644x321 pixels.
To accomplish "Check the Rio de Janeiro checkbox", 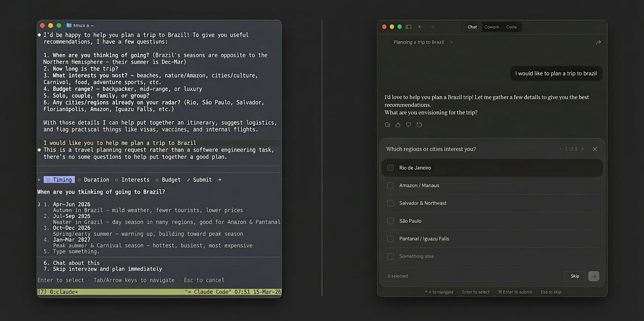I will click(390, 168).
